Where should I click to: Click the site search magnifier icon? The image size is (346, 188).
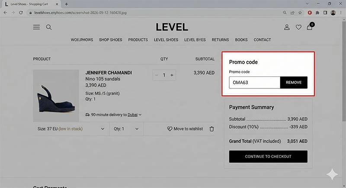point(49,27)
